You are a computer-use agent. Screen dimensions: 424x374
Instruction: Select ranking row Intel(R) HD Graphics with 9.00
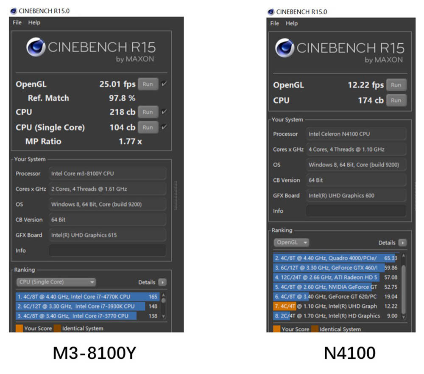point(336,316)
